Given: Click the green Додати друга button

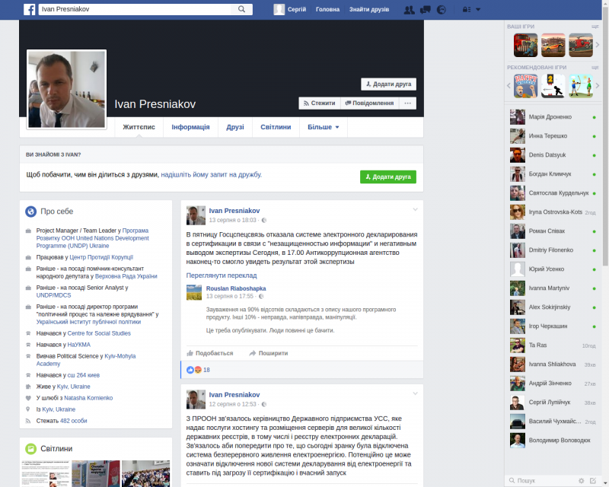Looking at the screenshot, I should (388, 177).
